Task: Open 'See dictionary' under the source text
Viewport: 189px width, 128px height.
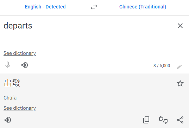Action: (x=20, y=53)
